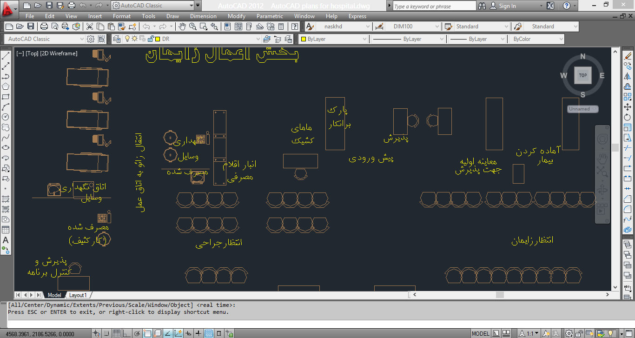The image size is (635, 338).
Task: Click the Layer Previous icon
Action: pos(278,39)
